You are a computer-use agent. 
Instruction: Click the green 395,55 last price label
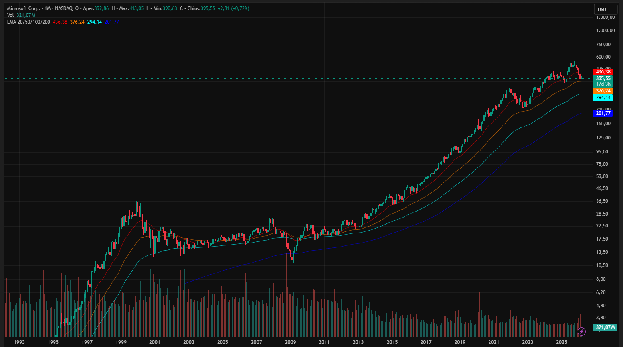tap(603, 78)
